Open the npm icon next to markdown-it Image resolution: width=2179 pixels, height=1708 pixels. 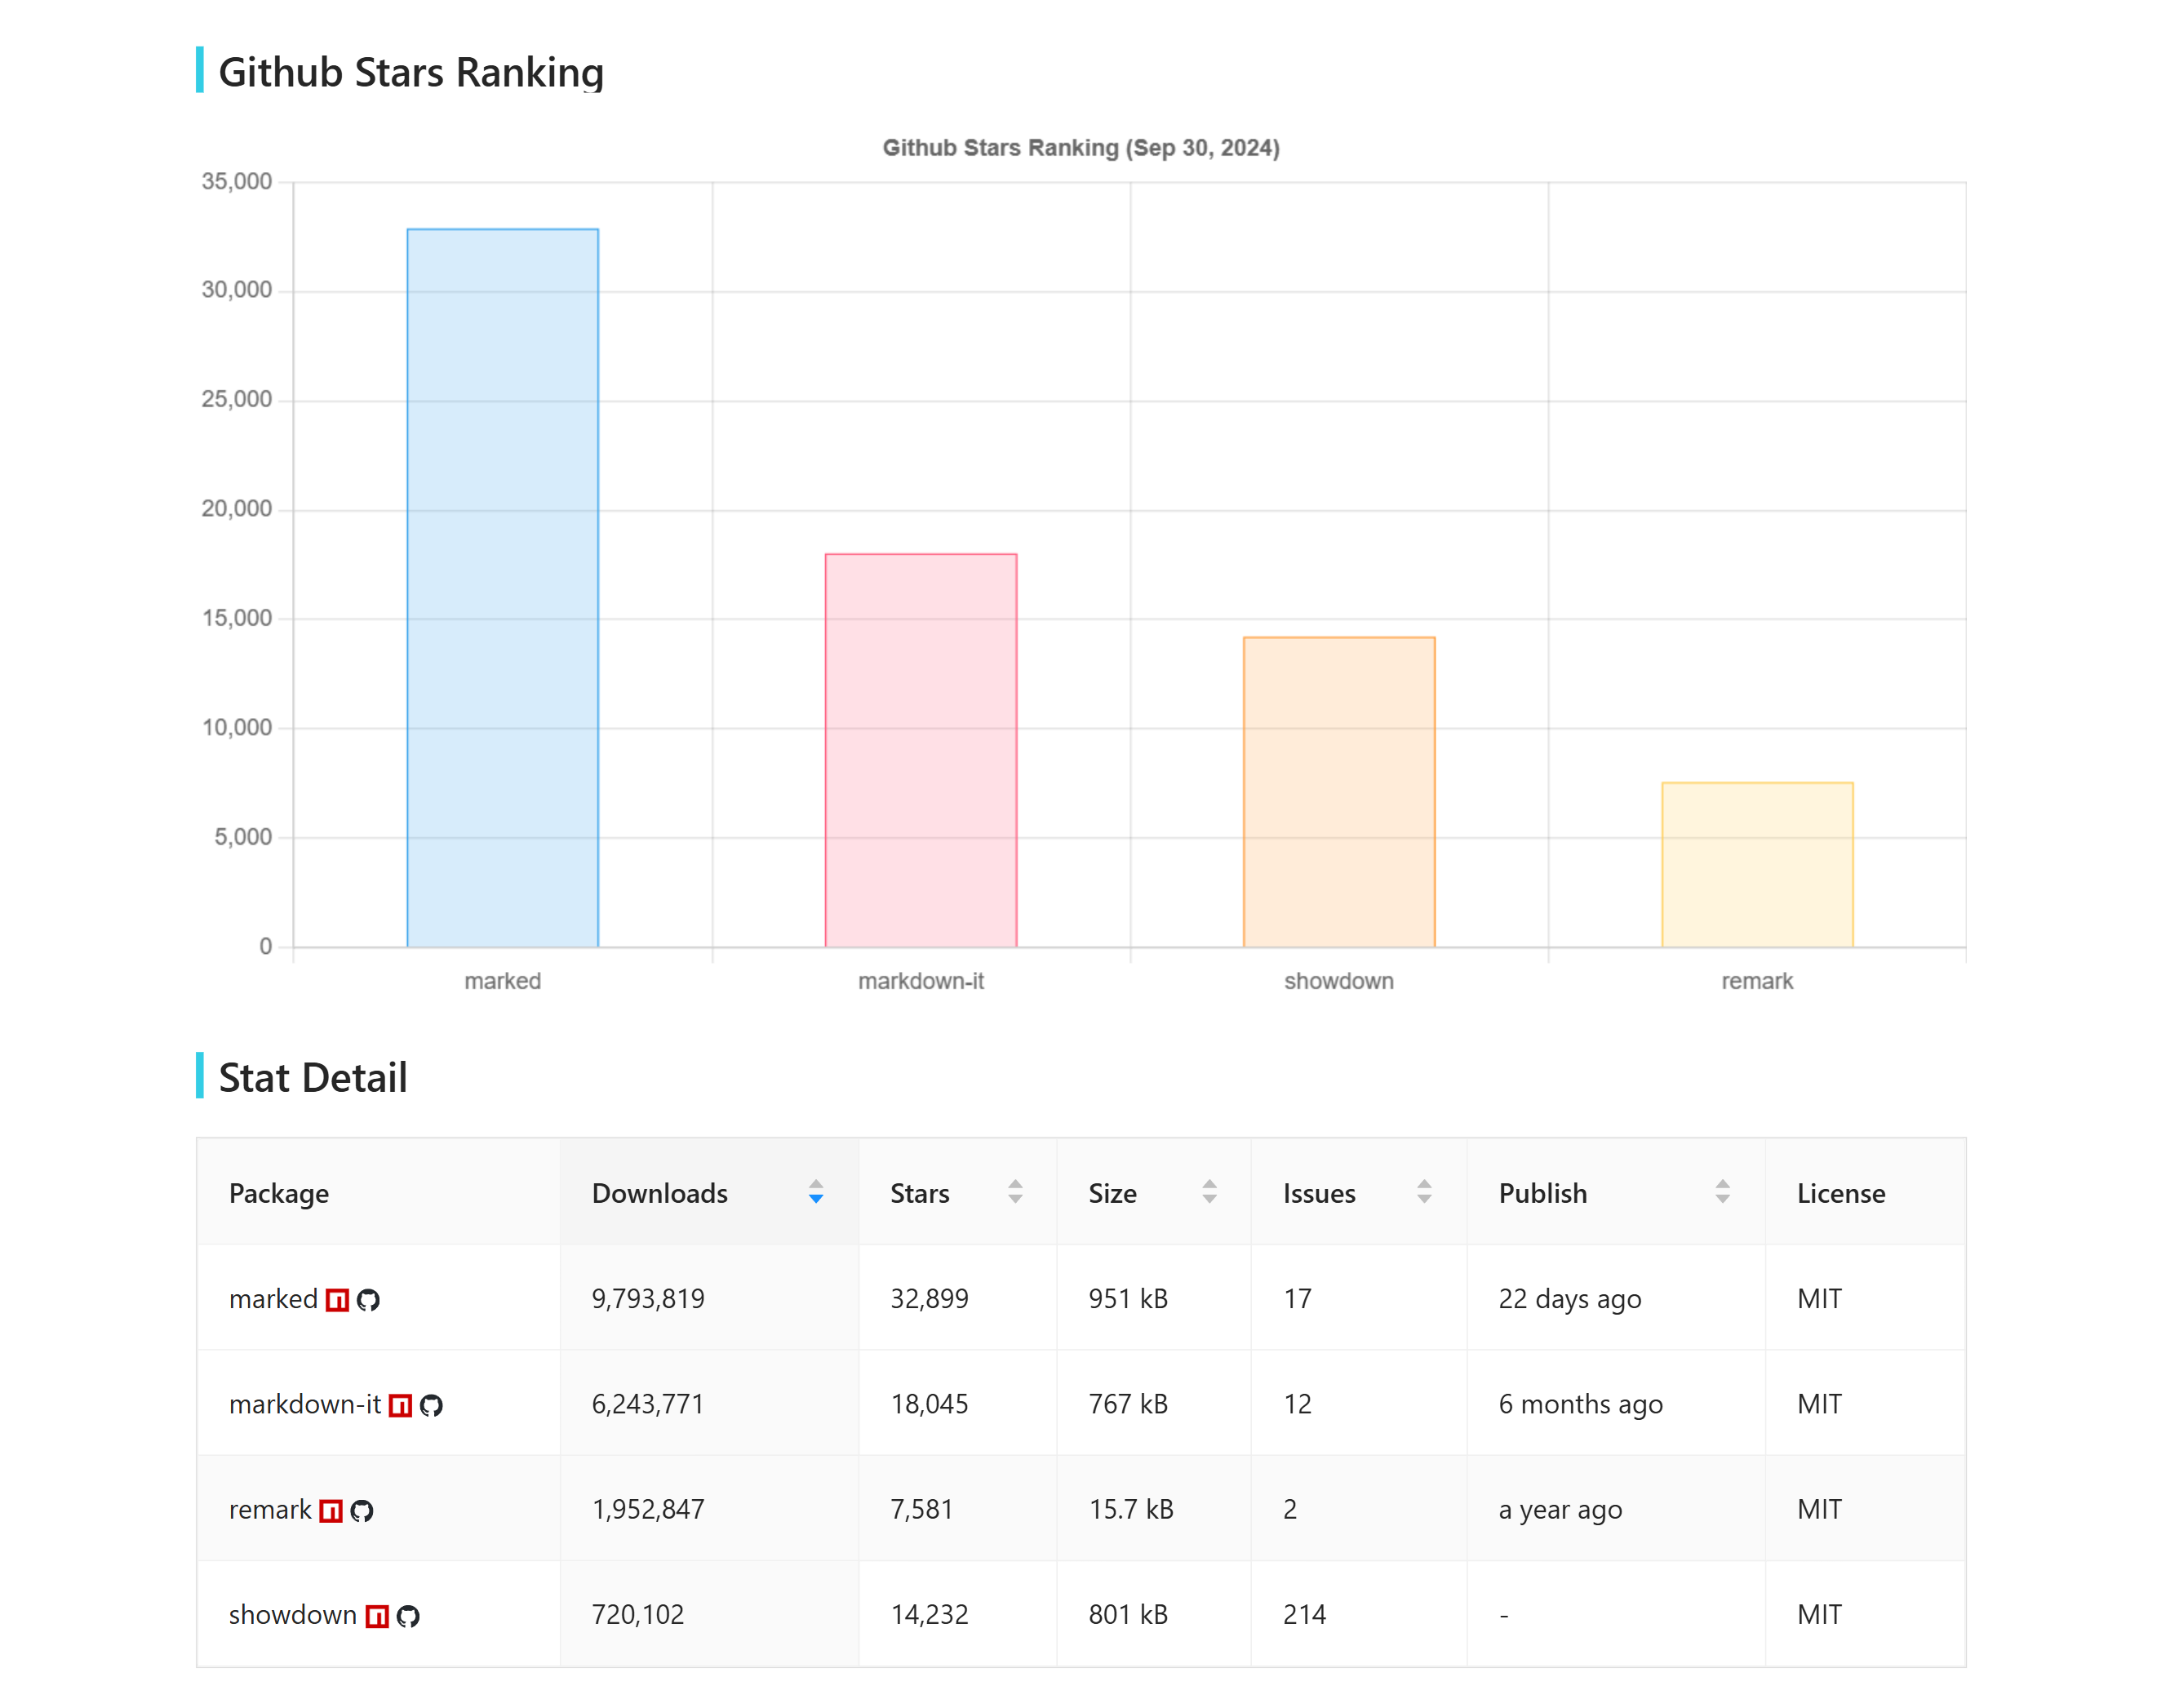pyautogui.click(x=400, y=1405)
